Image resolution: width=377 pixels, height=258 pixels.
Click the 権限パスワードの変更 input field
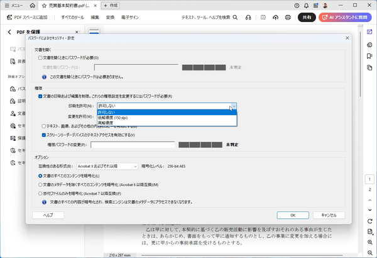[133, 145]
